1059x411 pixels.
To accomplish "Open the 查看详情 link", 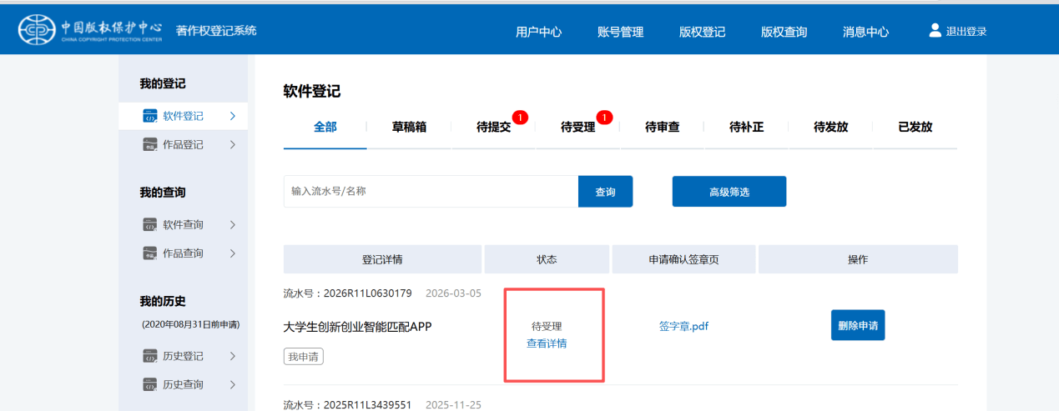I will point(547,343).
